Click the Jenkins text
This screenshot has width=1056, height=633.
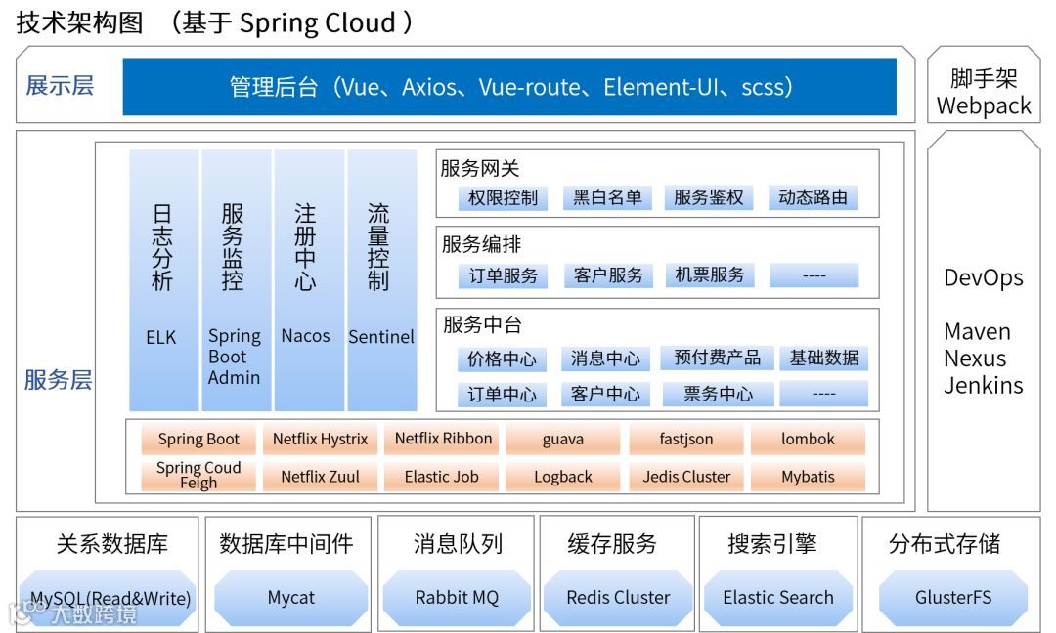pyautogui.click(x=984, y=386)
